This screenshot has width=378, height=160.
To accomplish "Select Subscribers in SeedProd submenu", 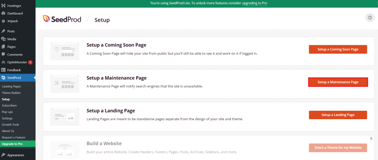I will tap(9, 105).
